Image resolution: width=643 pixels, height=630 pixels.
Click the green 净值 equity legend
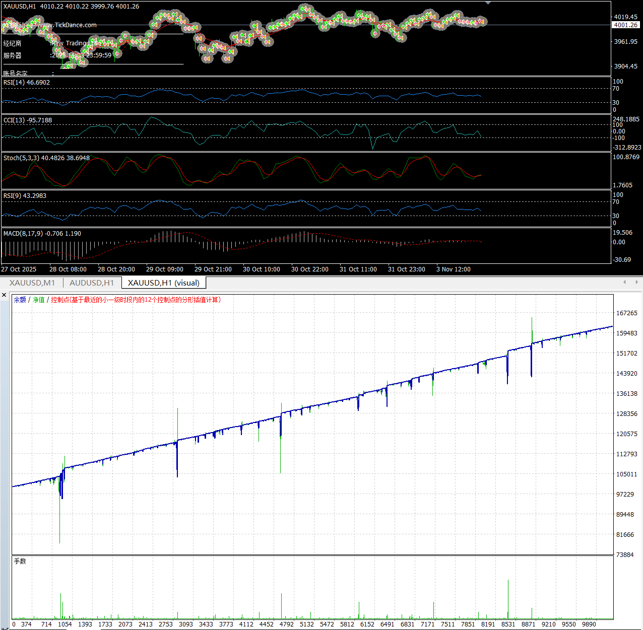39,300
